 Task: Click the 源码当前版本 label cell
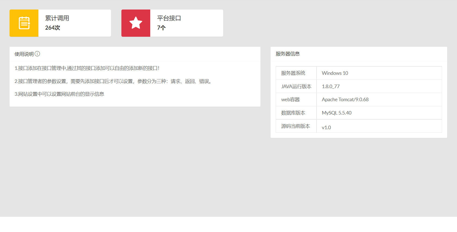(x=296, y=126)
